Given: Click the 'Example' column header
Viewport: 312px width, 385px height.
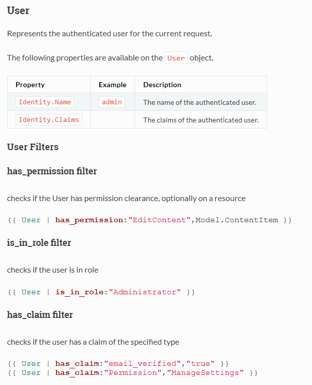Looking at the screenshot, I should (112, 85).
